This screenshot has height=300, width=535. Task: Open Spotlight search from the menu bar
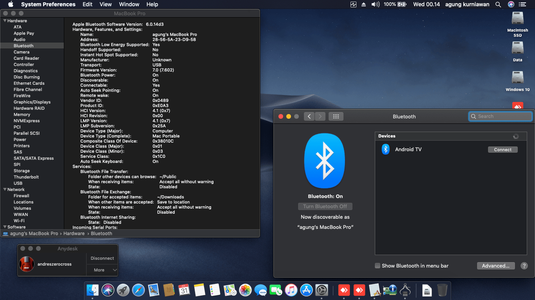click(x=498, y=4)
